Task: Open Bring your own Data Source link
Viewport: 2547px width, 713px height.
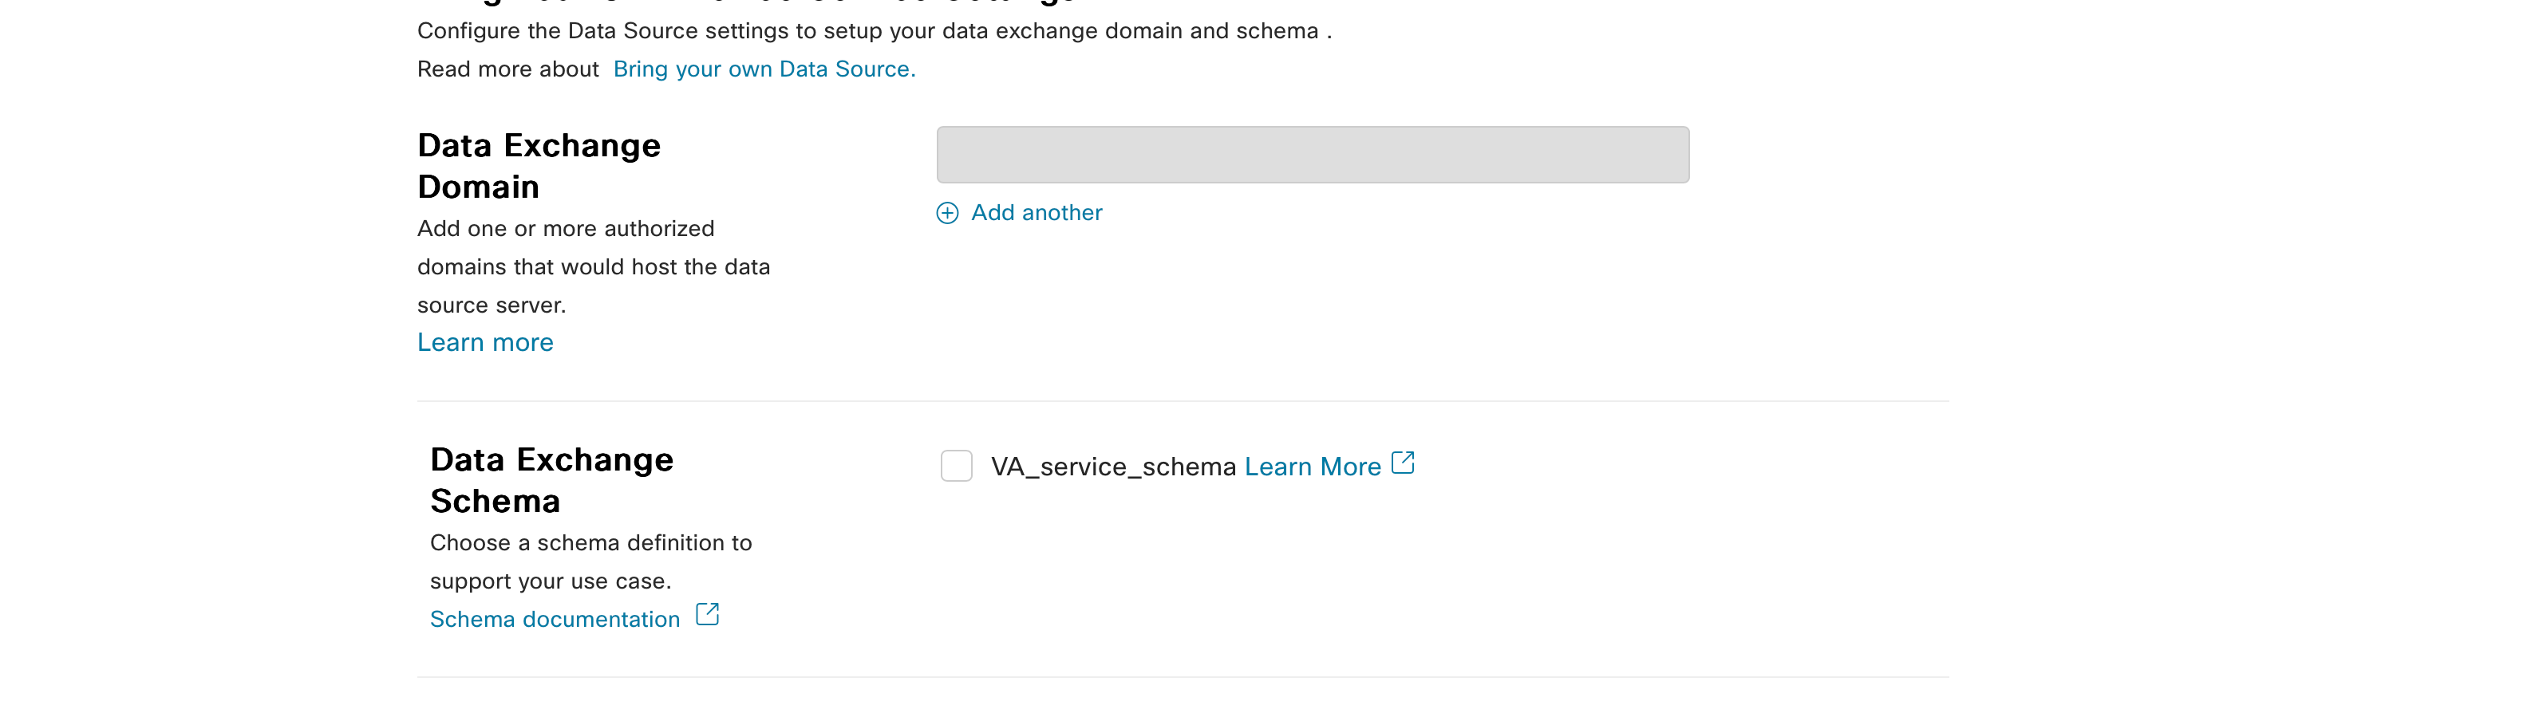Action: click(764, 69)
